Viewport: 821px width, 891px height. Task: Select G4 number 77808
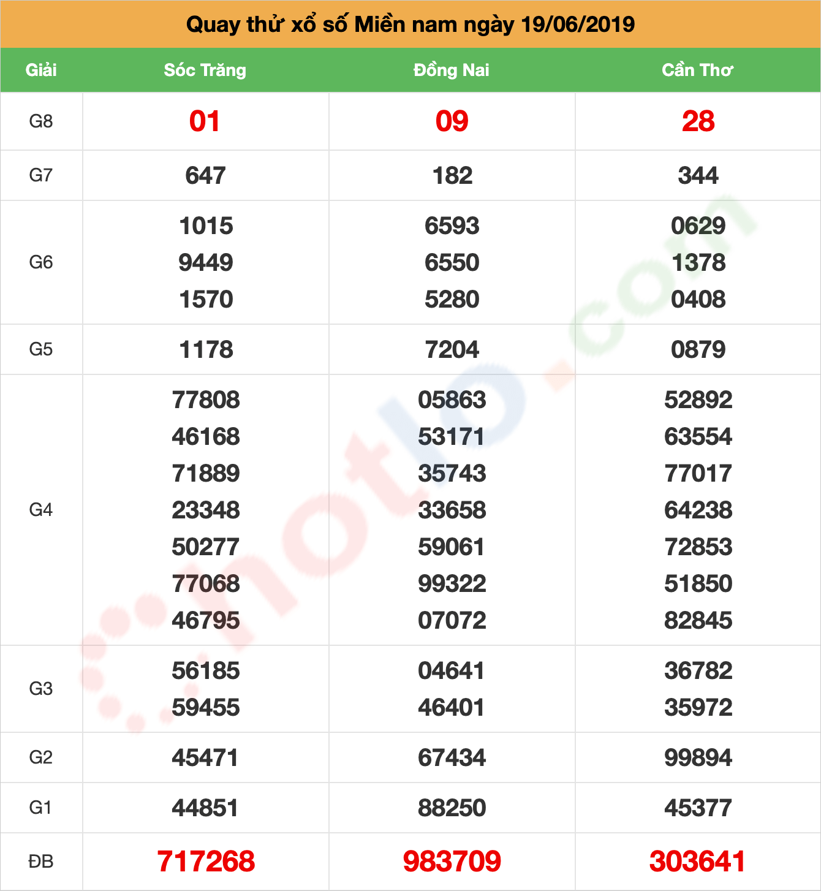[x=206, y=400]
